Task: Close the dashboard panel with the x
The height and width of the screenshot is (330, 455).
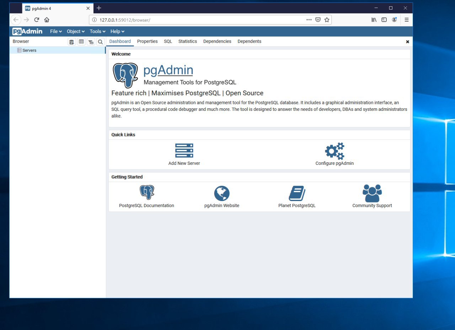Action: (x=407, y=42)
